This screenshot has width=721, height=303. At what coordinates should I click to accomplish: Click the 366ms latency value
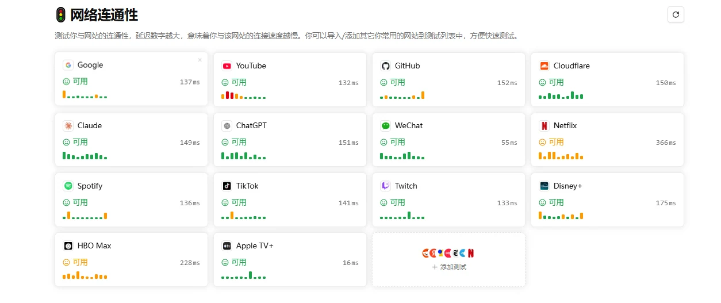pos(666,143)
